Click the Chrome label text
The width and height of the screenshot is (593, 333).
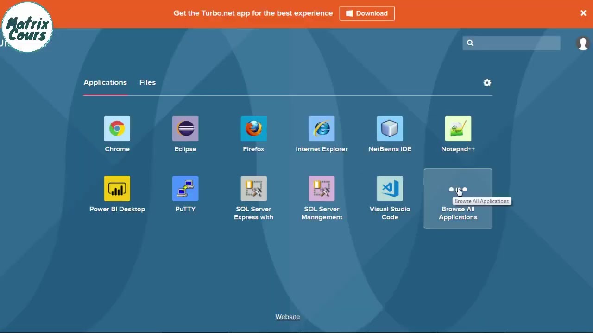tap(117, 149)
